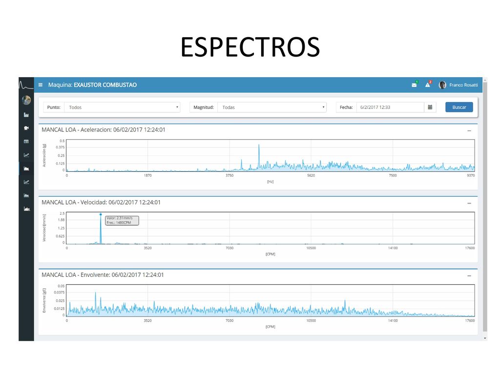The image size is (500, 375).
Task: Click the tallest peak in Aceleracion spectrum
Action: (x=259, y=146)
